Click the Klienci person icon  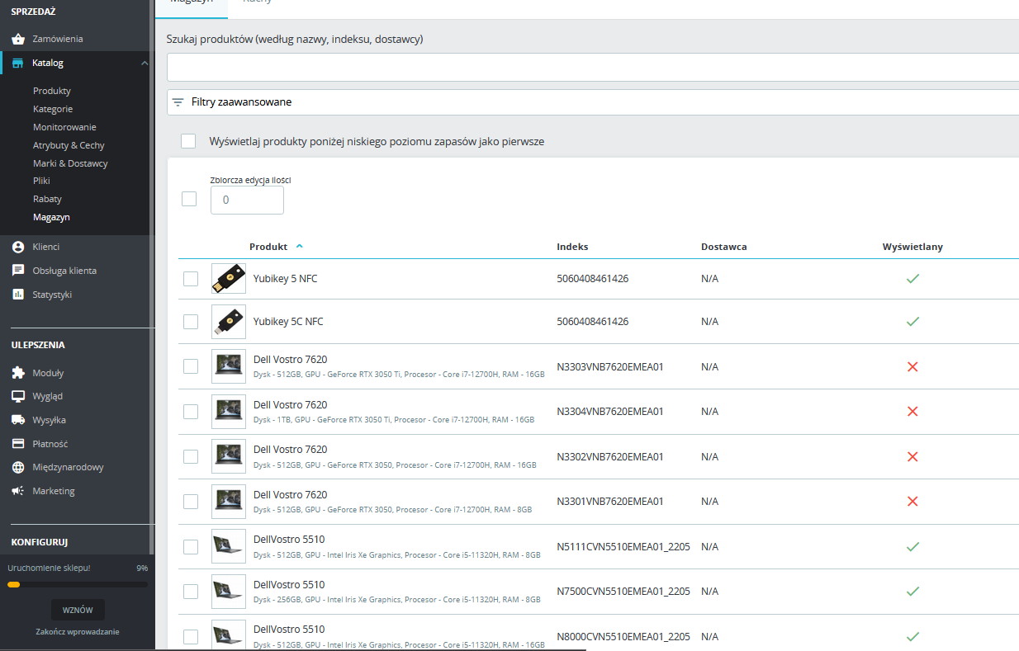coord(18,247)
